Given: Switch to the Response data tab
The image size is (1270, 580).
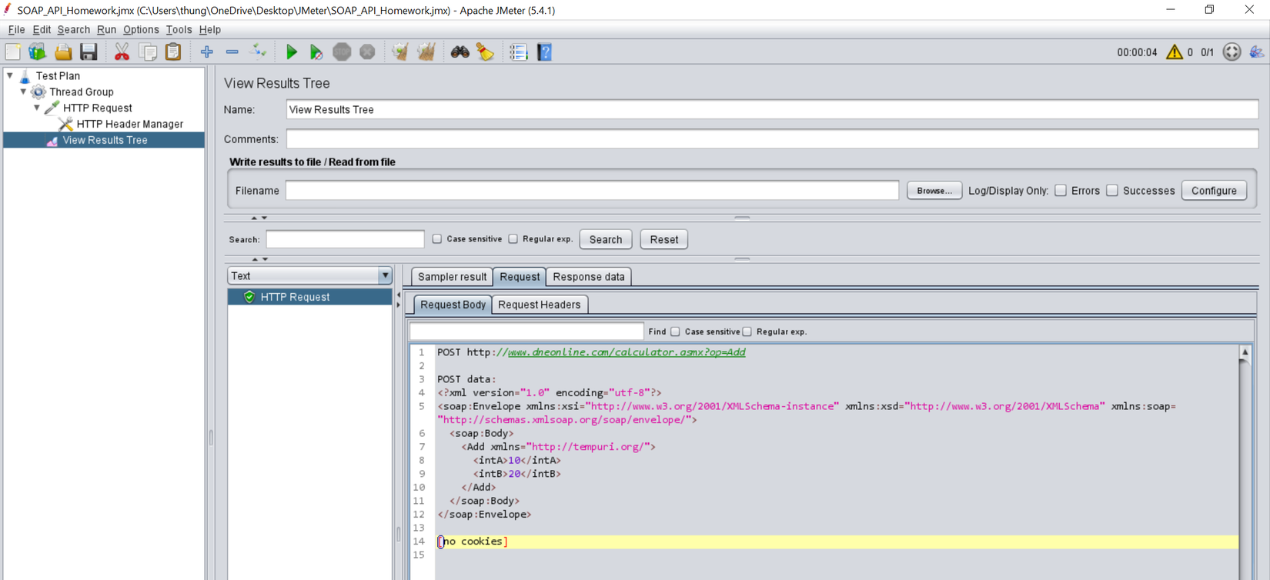Looking at the screenshot, I should pos(588,277).
